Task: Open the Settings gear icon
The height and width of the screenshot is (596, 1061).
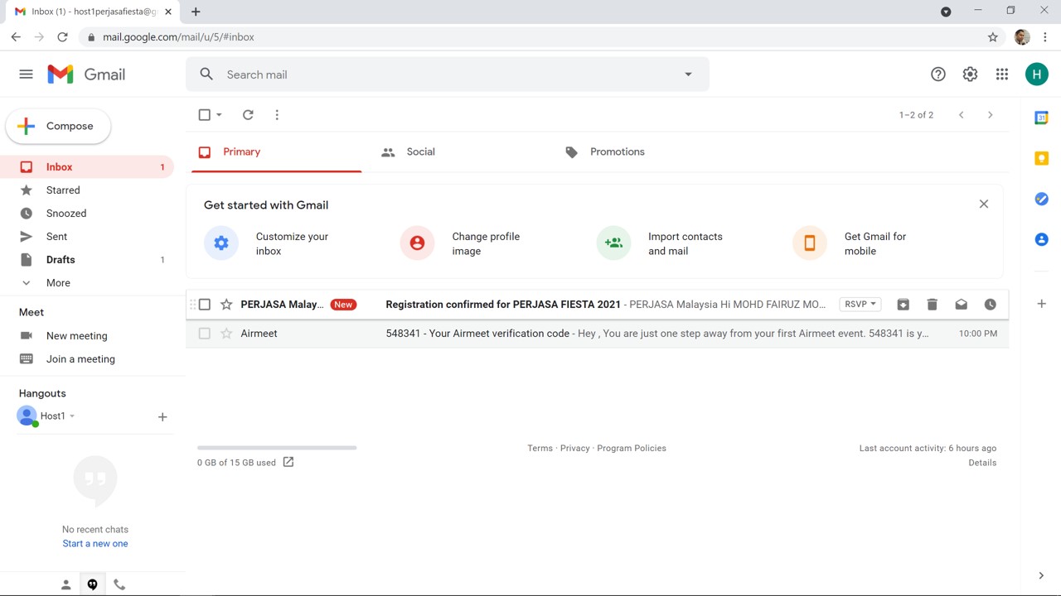Action: coord(970,74)
